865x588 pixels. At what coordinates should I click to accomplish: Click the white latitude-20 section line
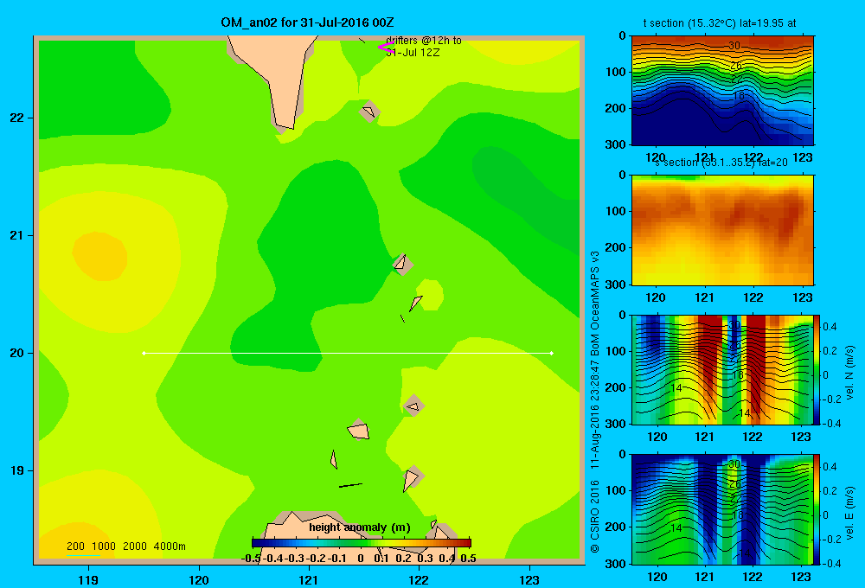click(x=348, y=353)
